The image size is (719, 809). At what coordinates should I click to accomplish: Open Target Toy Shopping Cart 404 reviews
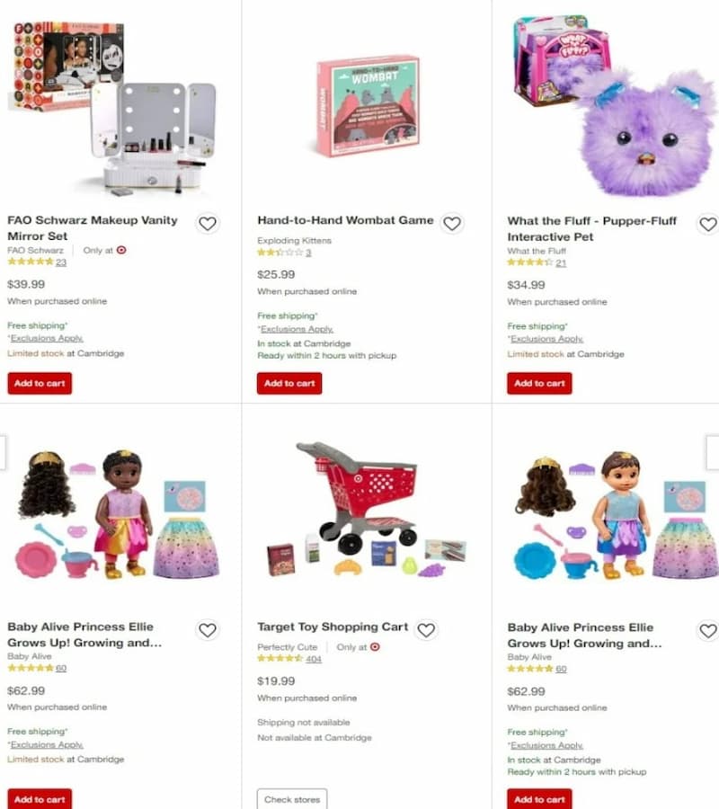pos(289,659)
